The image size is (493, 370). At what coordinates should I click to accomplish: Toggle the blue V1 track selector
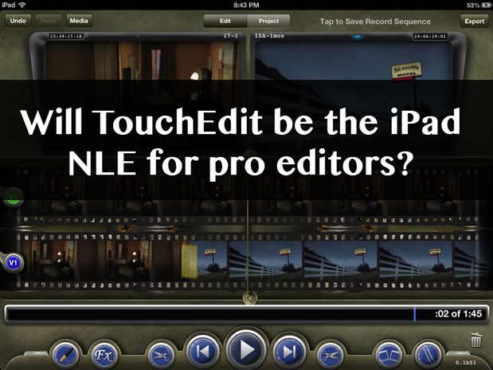click(13, 262)
